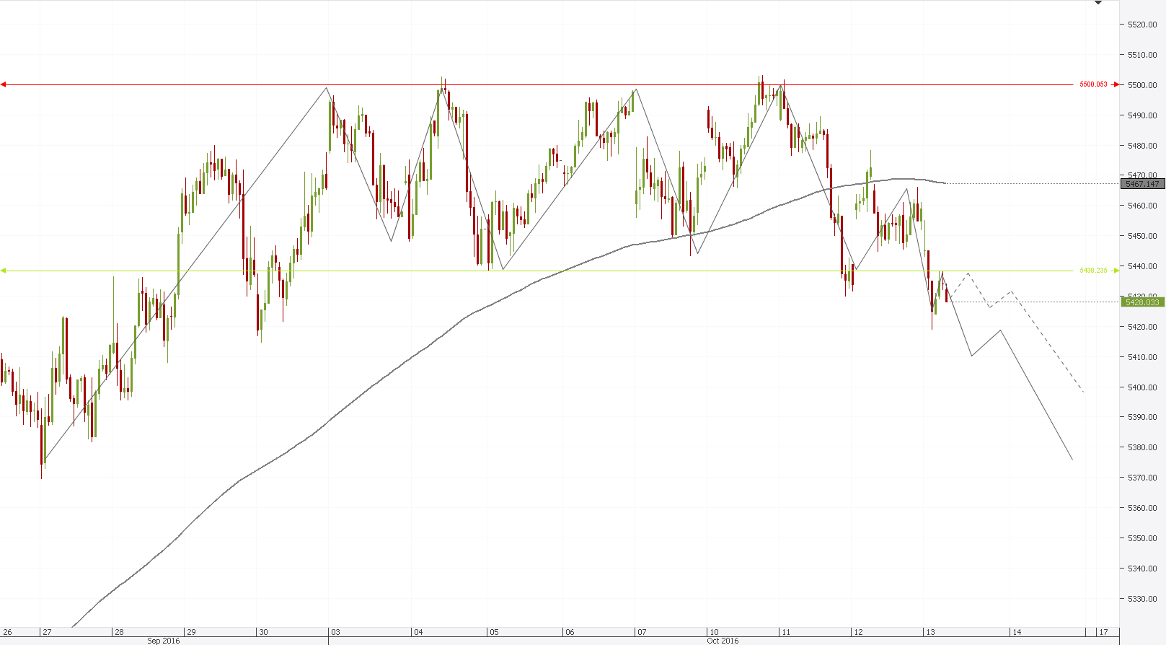Screen dimensions: 1166x645
Task: Click date label 05 on time axis
Action: 494,632
